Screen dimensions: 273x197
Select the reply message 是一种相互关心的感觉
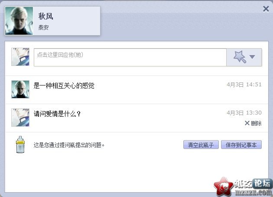click(x=64, y=85)
